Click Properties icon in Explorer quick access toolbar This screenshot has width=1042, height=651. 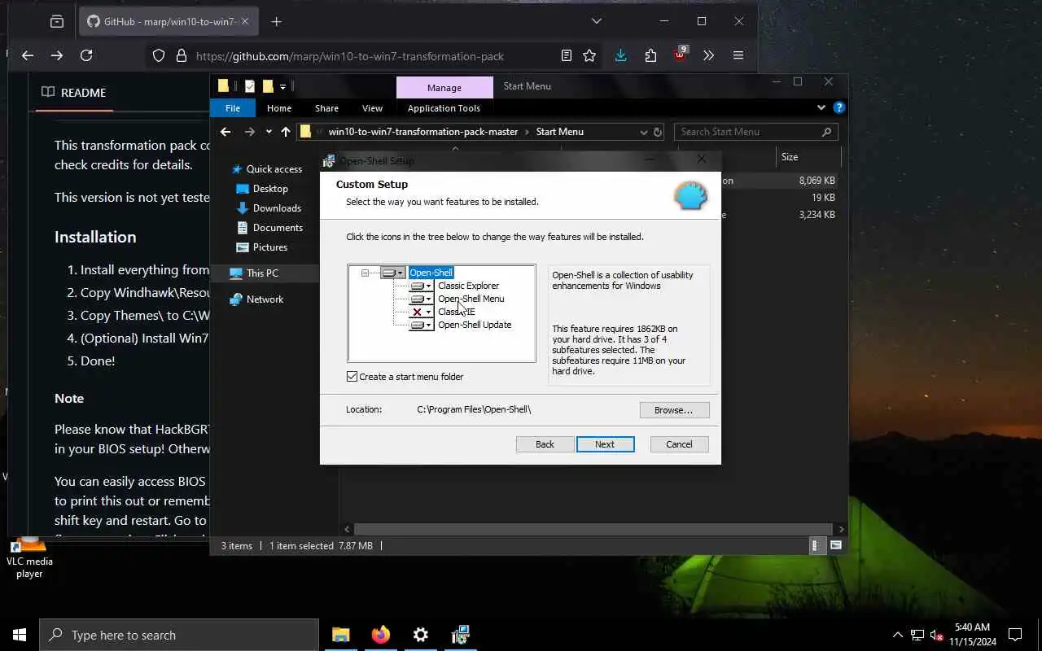250,86
